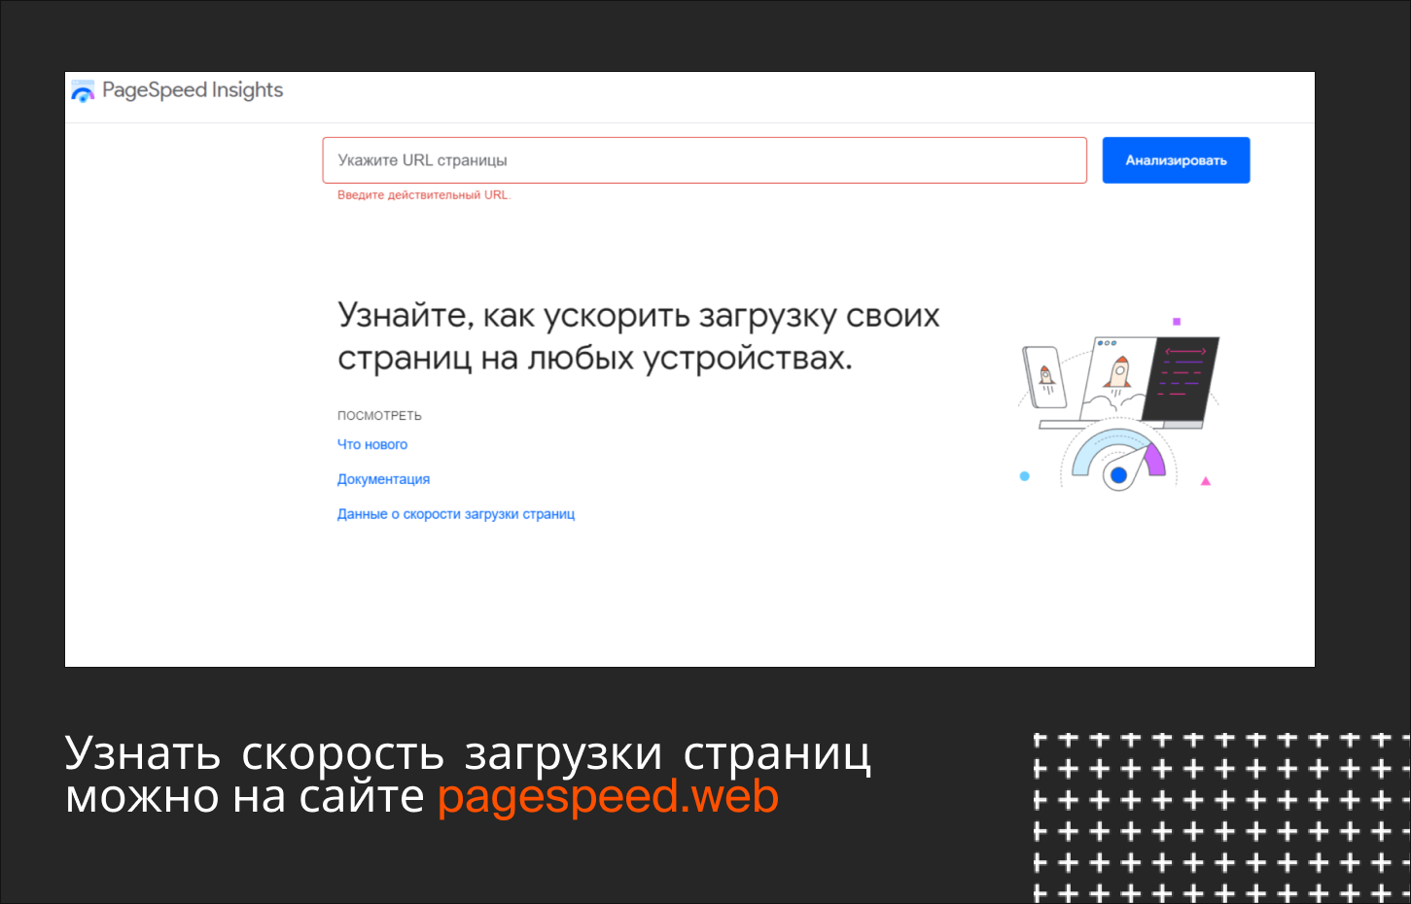Open Данные о скорости загрузки страниц link
Viewport: 1411px width, 904px height.
point(456,514)
